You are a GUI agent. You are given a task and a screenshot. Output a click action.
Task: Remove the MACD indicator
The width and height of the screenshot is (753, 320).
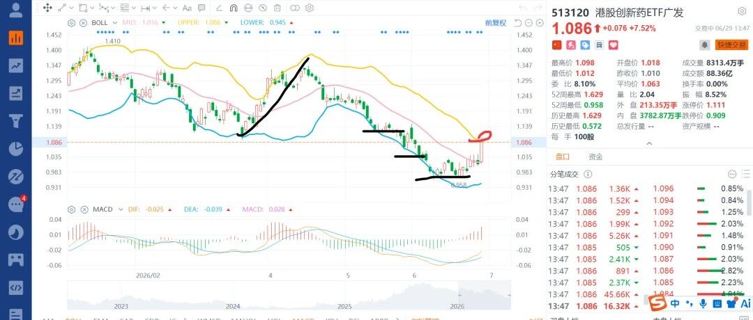click(83, 209)
